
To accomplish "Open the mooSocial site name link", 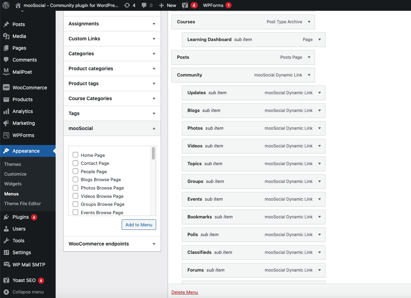I will pyautogui.click(x=71, y=5).
